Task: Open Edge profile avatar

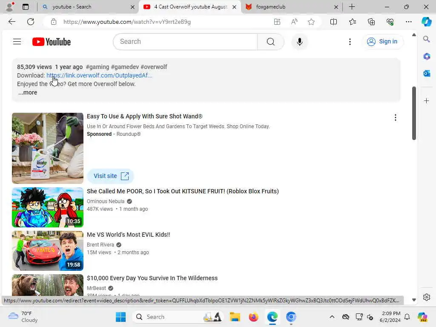Action: (10, 7)
